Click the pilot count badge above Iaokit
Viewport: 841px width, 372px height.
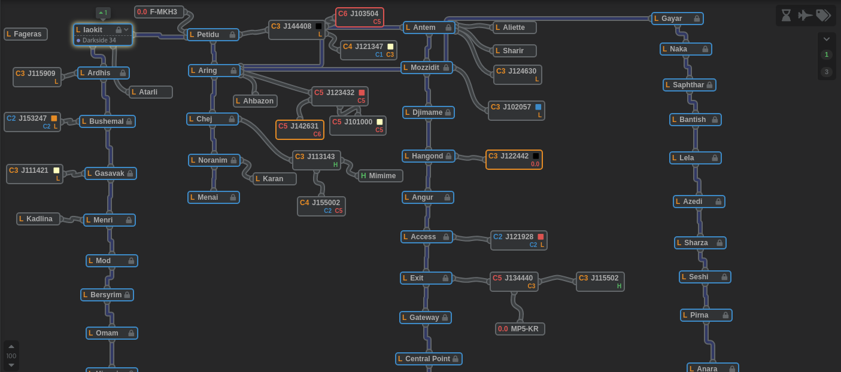(x=103, y=13)
